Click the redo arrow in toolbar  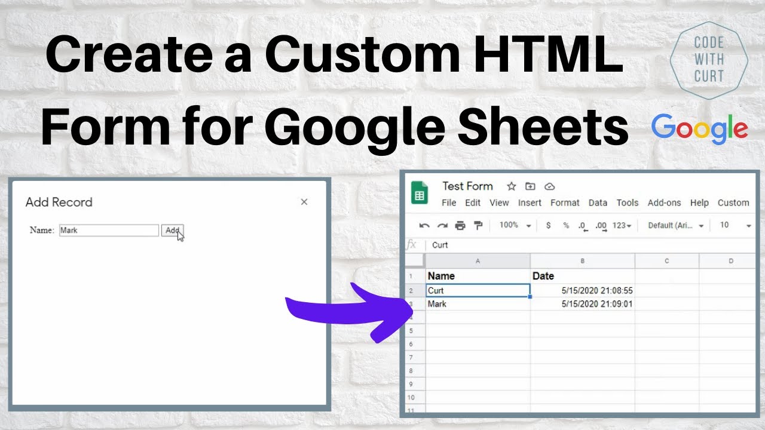click(442, 225)
